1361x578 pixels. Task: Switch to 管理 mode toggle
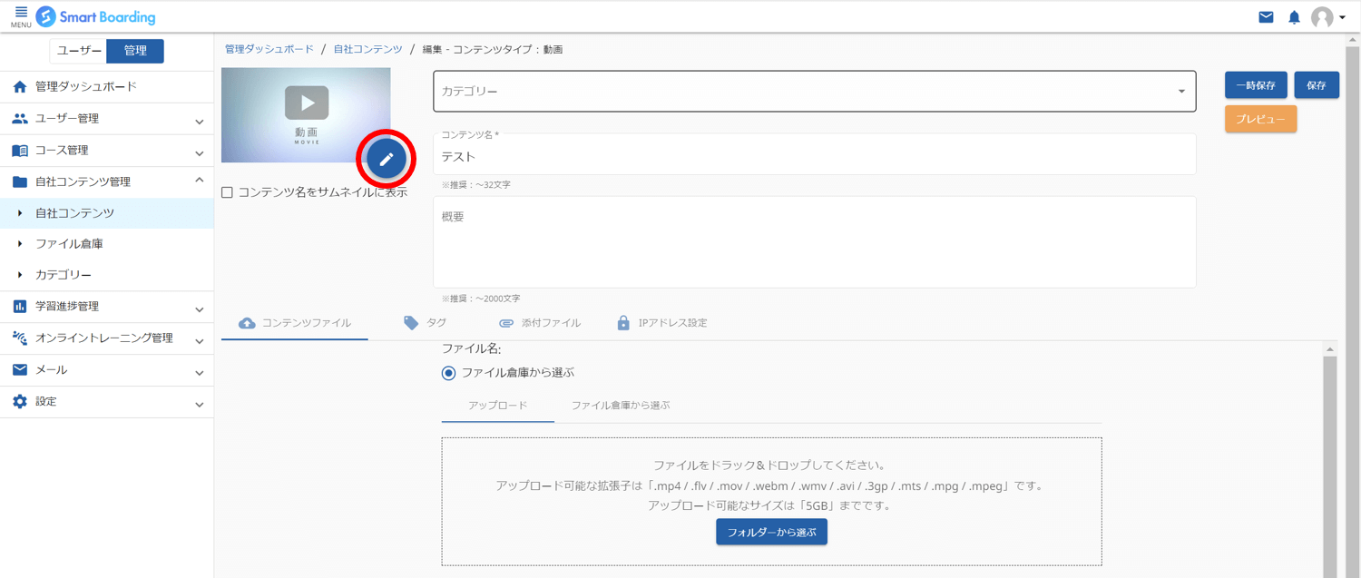(135, 51)
